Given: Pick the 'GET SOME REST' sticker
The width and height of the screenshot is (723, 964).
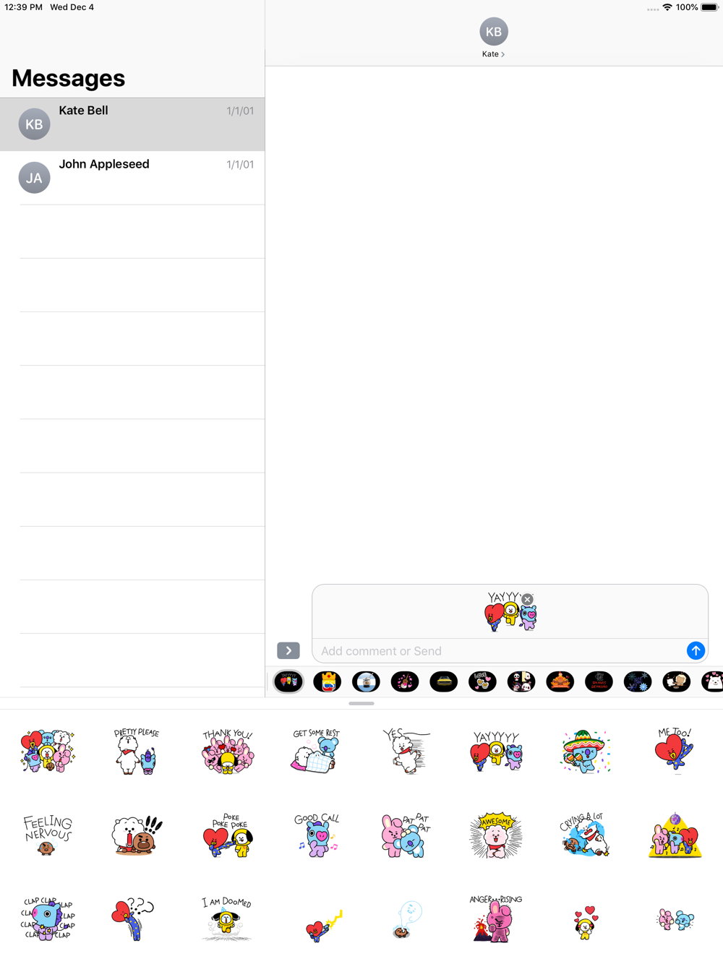Looking at the screenshot, I should tap(316, 751).
